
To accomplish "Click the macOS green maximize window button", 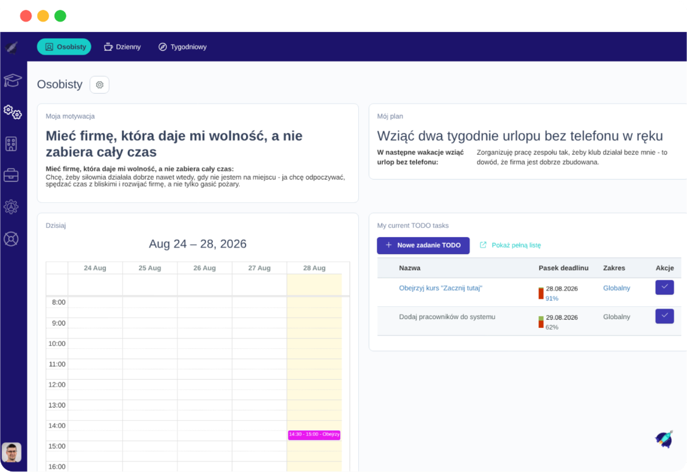I will pyautogui.click(x=60, y=16).
